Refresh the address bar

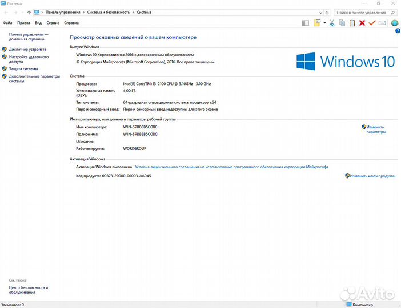(x=327, y=12)
